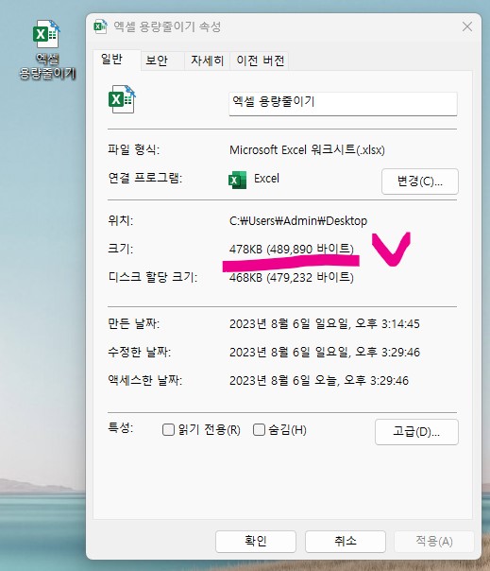Click the 디스크 할당 크기: label
The width and height of the screenshot is (490, 571).
[x=152, y=277]
